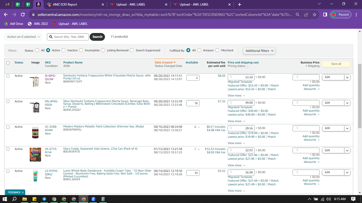Open the browser side panel
Viewport: 362px width, 203px height.
point(325,15)
